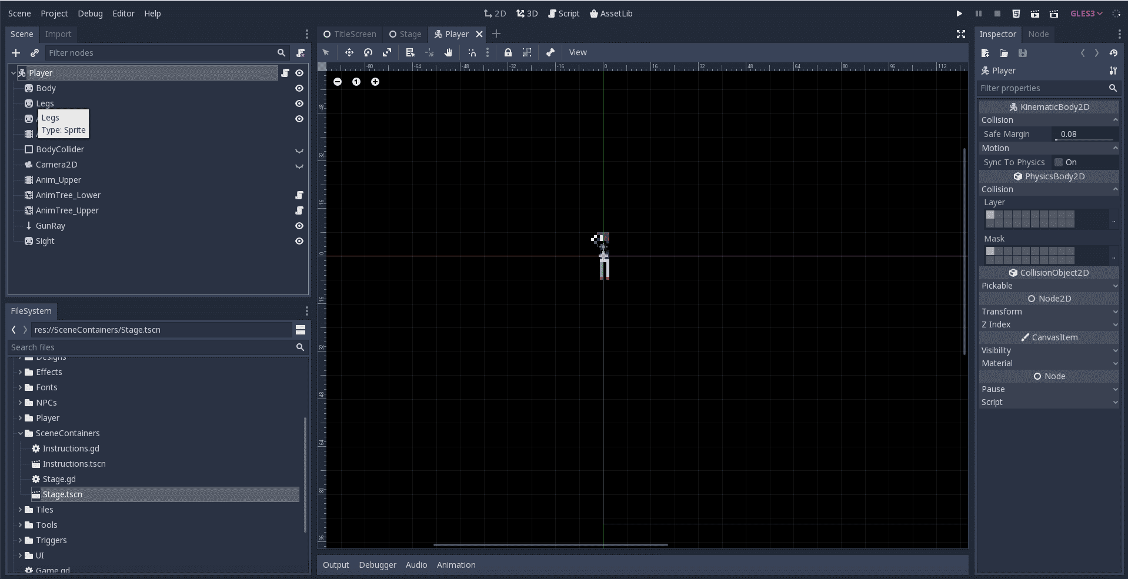Click the add new node plus icon
This screenshot has height=579, width=1128.
tap(16, 53)
